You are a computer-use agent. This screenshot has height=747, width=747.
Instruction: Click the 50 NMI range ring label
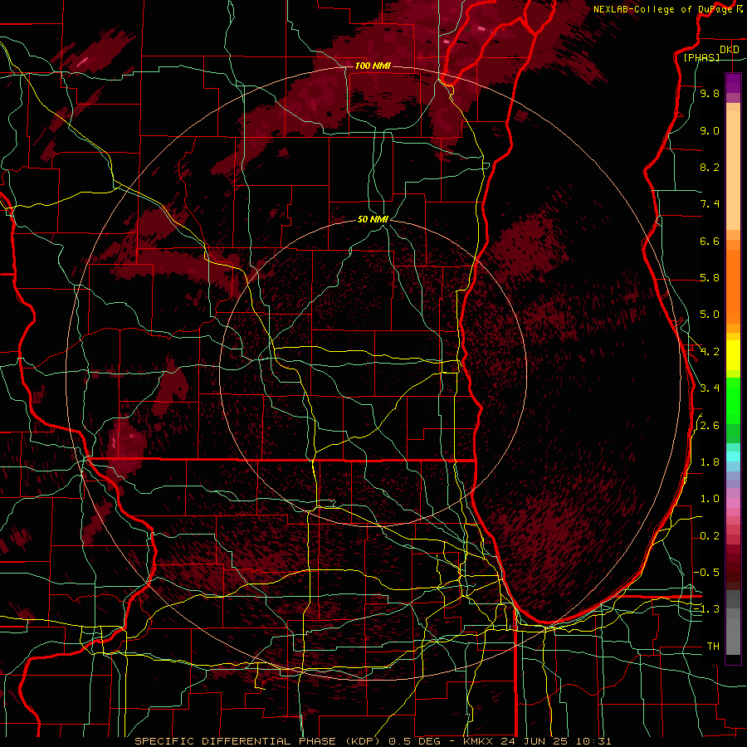tap(373, 219)
